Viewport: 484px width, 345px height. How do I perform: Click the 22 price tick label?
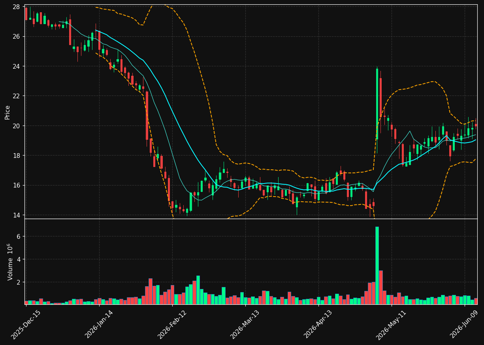pyautogui.click(x=17, y=96)
